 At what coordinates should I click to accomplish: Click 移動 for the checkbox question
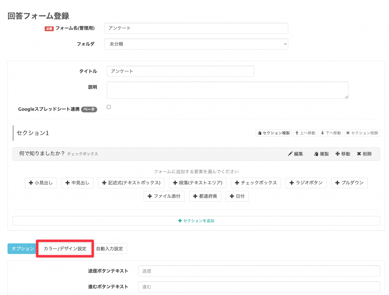(x=343, y=154)
